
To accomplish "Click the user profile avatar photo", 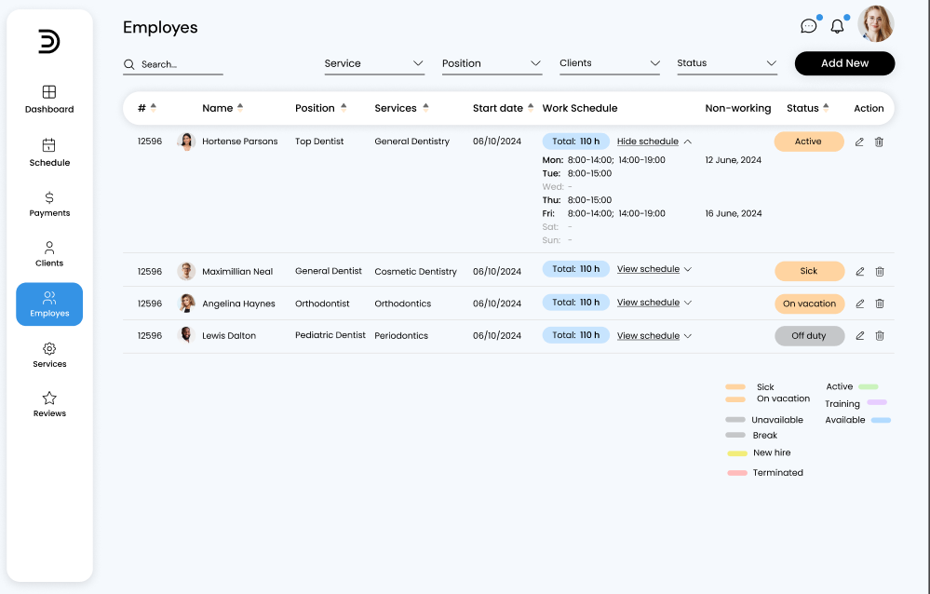I will [875, 24].
